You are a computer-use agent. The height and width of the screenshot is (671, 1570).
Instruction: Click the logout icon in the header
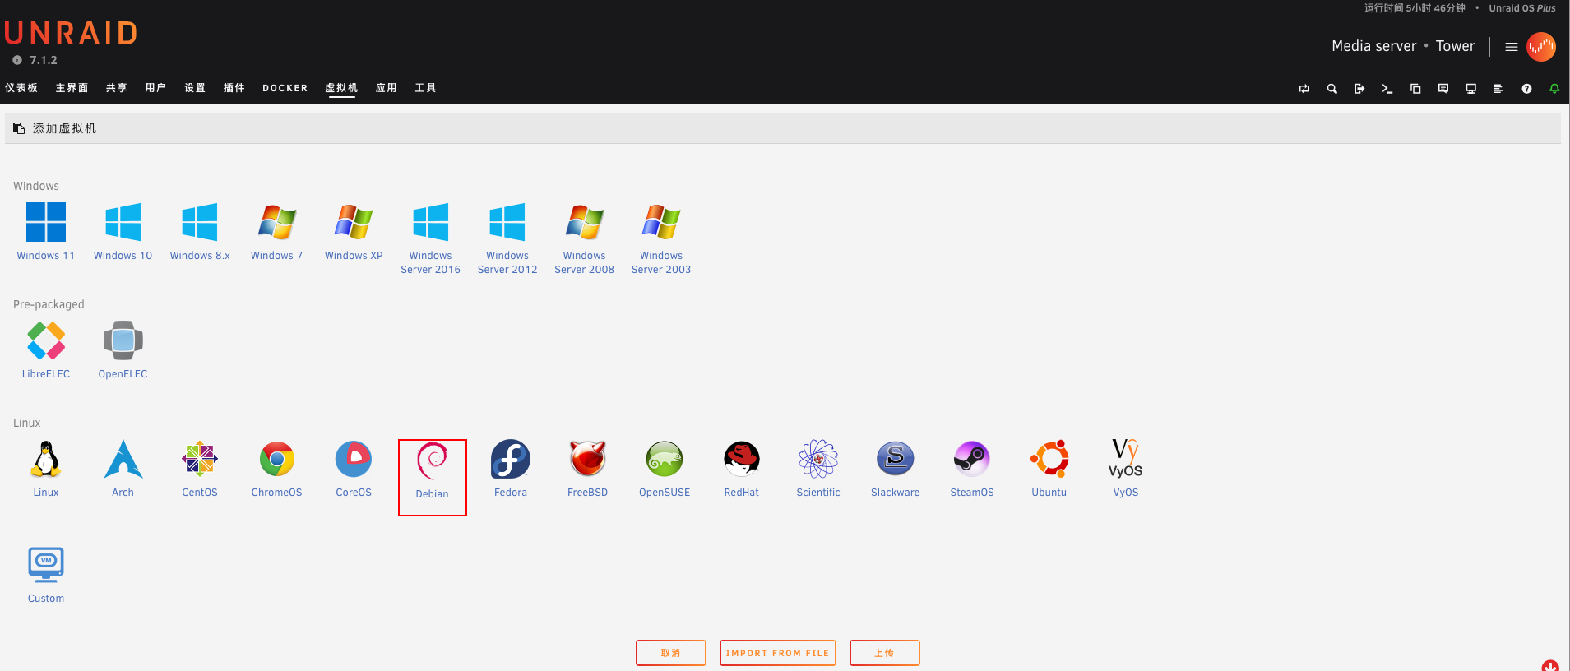coord(1359,89)
